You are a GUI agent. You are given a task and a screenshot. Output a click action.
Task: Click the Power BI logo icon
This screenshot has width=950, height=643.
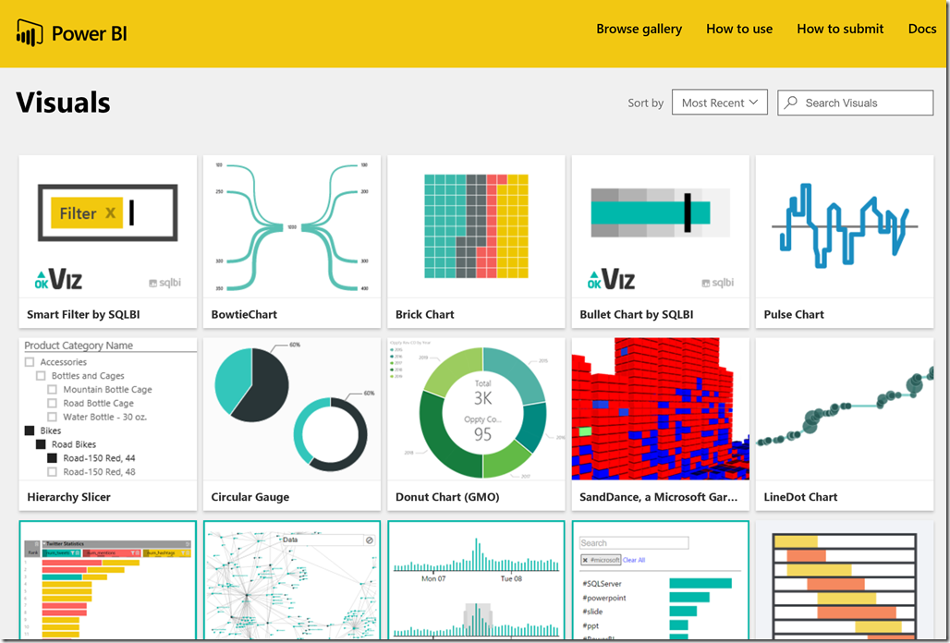(29, 32)
